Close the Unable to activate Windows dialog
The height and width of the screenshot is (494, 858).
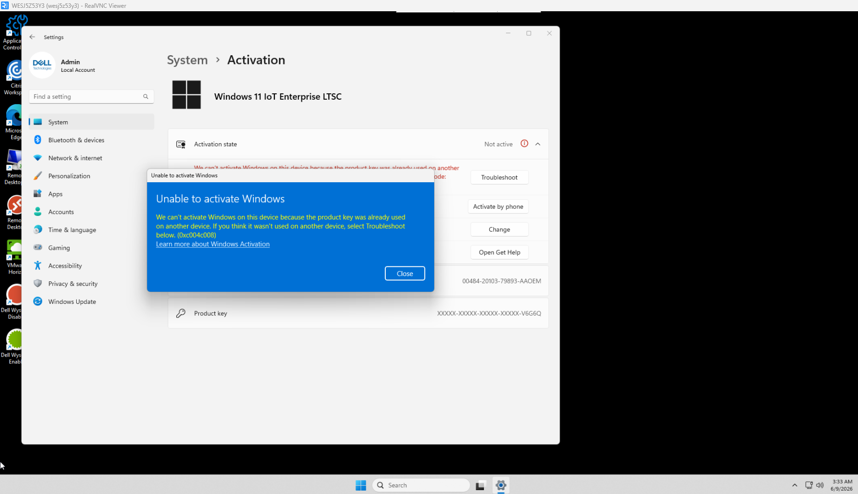point(404,274)
